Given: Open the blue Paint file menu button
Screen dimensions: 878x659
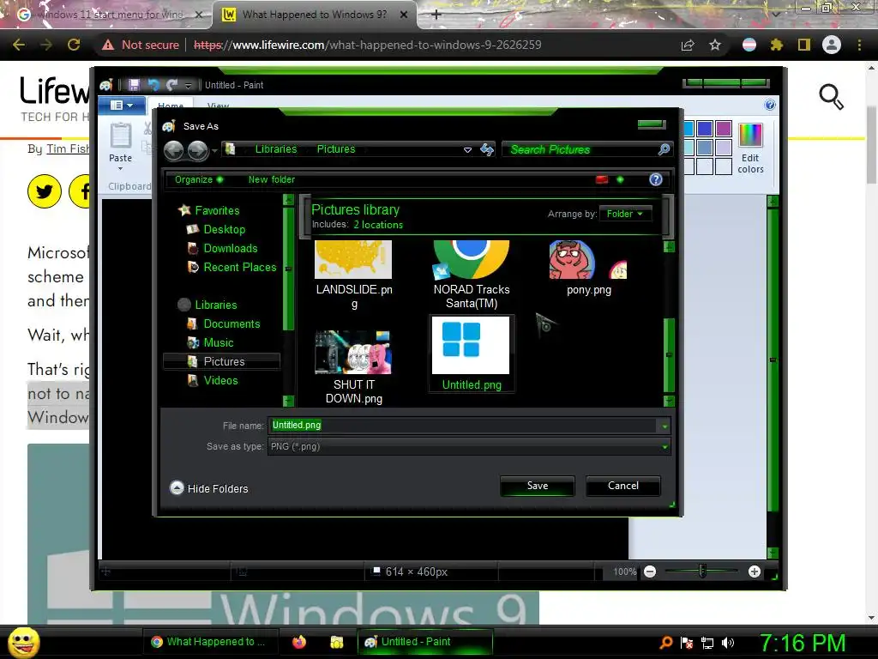Looking at the screenshot, I should (x=122, y=105).
